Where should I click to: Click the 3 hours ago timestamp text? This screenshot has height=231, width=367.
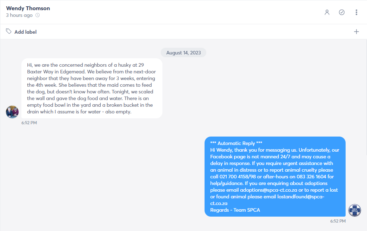pyautogui.click(x=19, y=15)
